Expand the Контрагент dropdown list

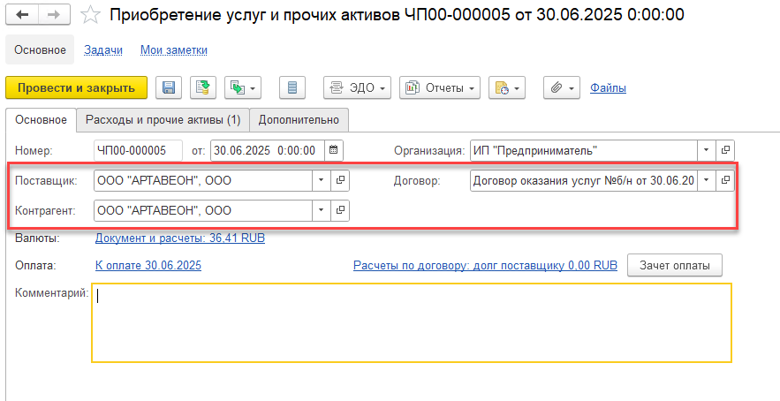click(x=319, y=210)
